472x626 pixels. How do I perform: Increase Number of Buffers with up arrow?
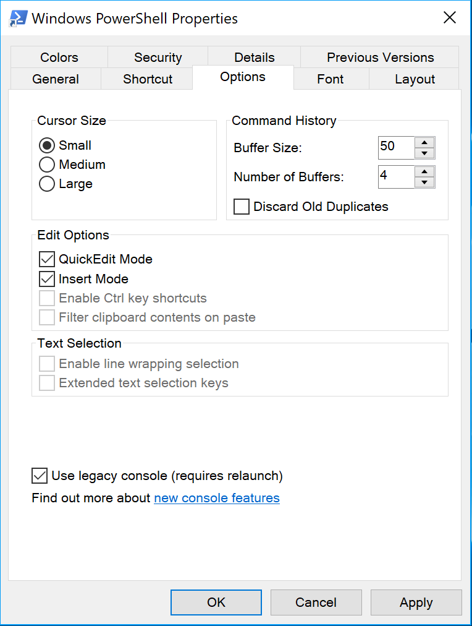point(424,172)
